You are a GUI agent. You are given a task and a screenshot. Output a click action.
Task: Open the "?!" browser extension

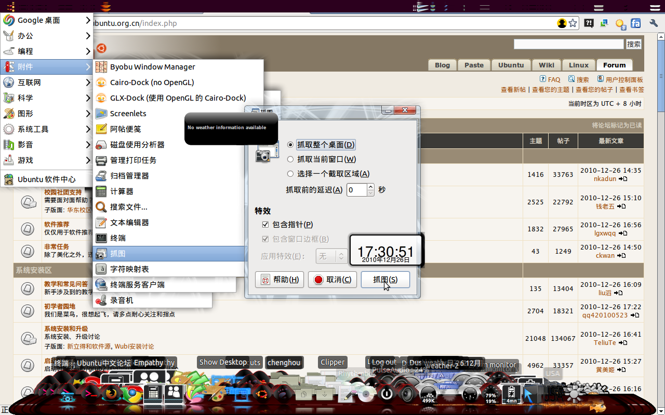pyautogui.click(x=589, y=23)
